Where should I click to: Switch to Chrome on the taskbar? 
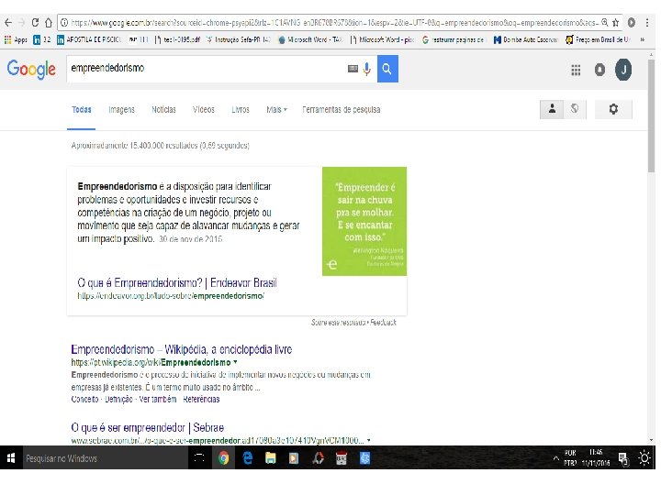[x=224, y=458]
